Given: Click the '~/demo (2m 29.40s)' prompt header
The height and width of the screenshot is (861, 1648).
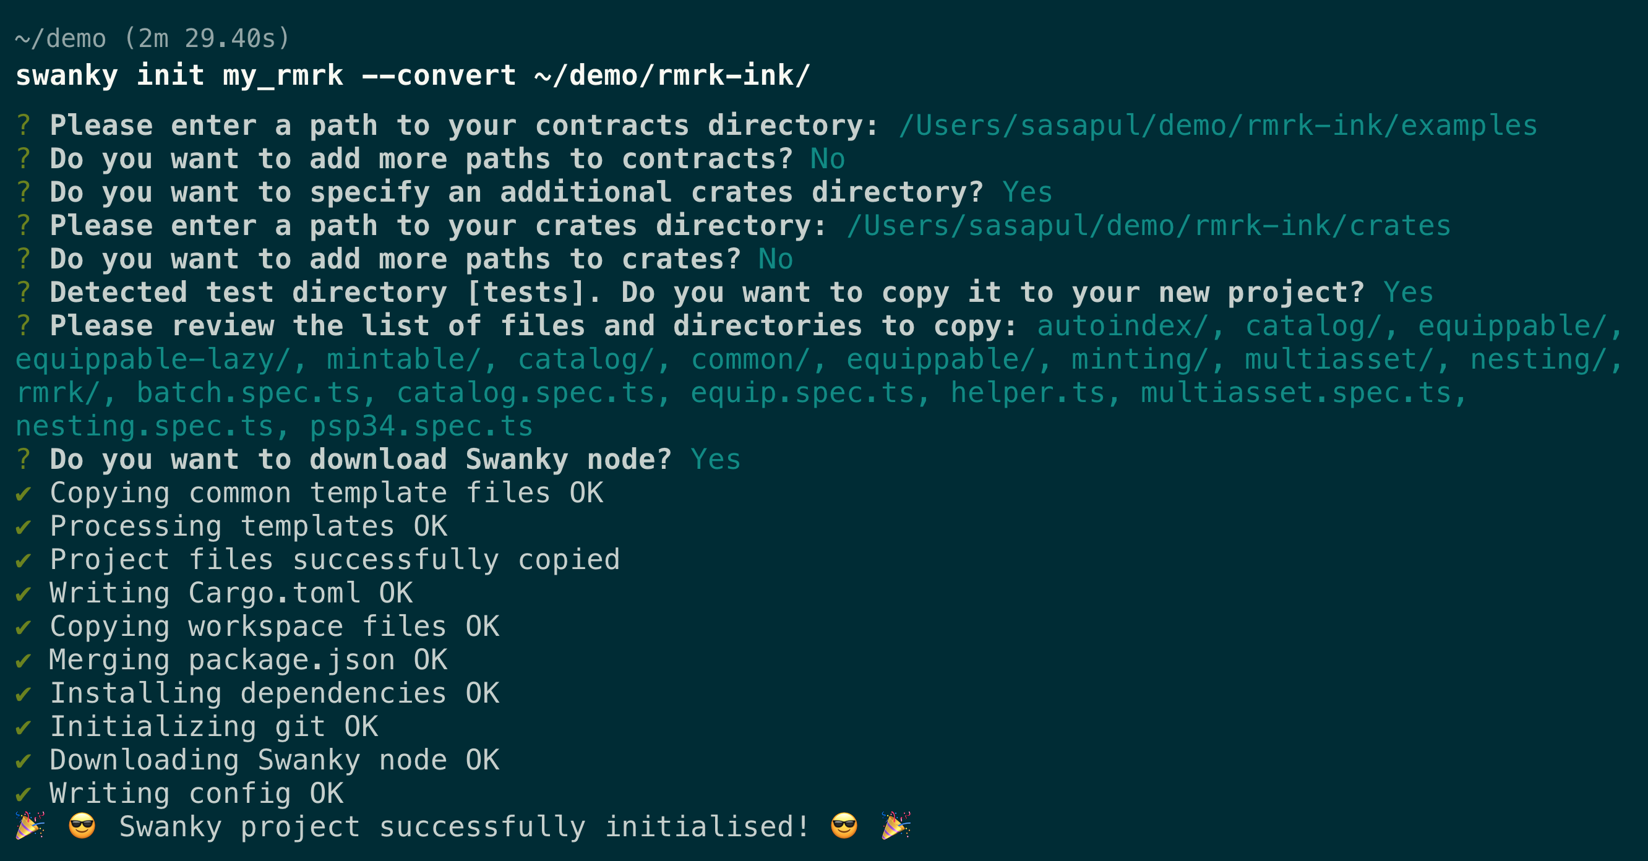Looking at the screenshot, I should 152,38.
